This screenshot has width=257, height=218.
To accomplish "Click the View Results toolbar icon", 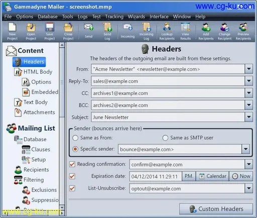I will pyautogui.click(x=185, y=32).
